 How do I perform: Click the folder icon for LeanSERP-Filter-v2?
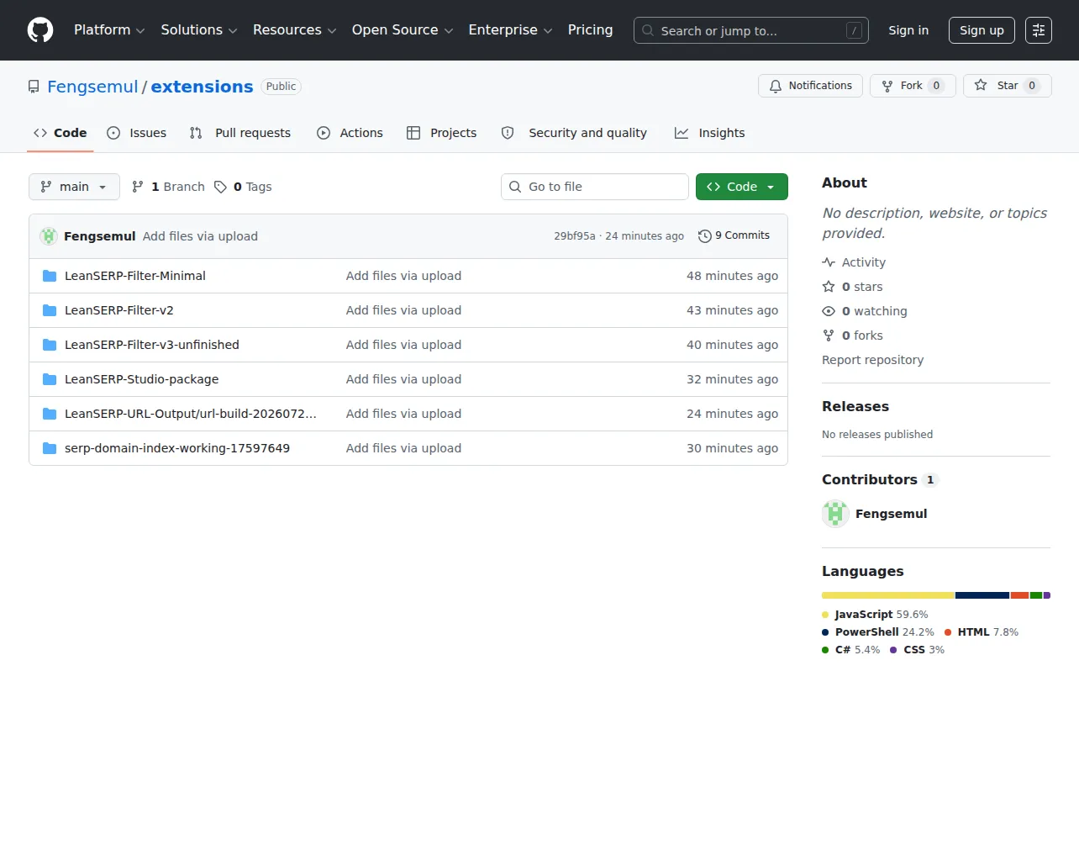tap(50, 310)
